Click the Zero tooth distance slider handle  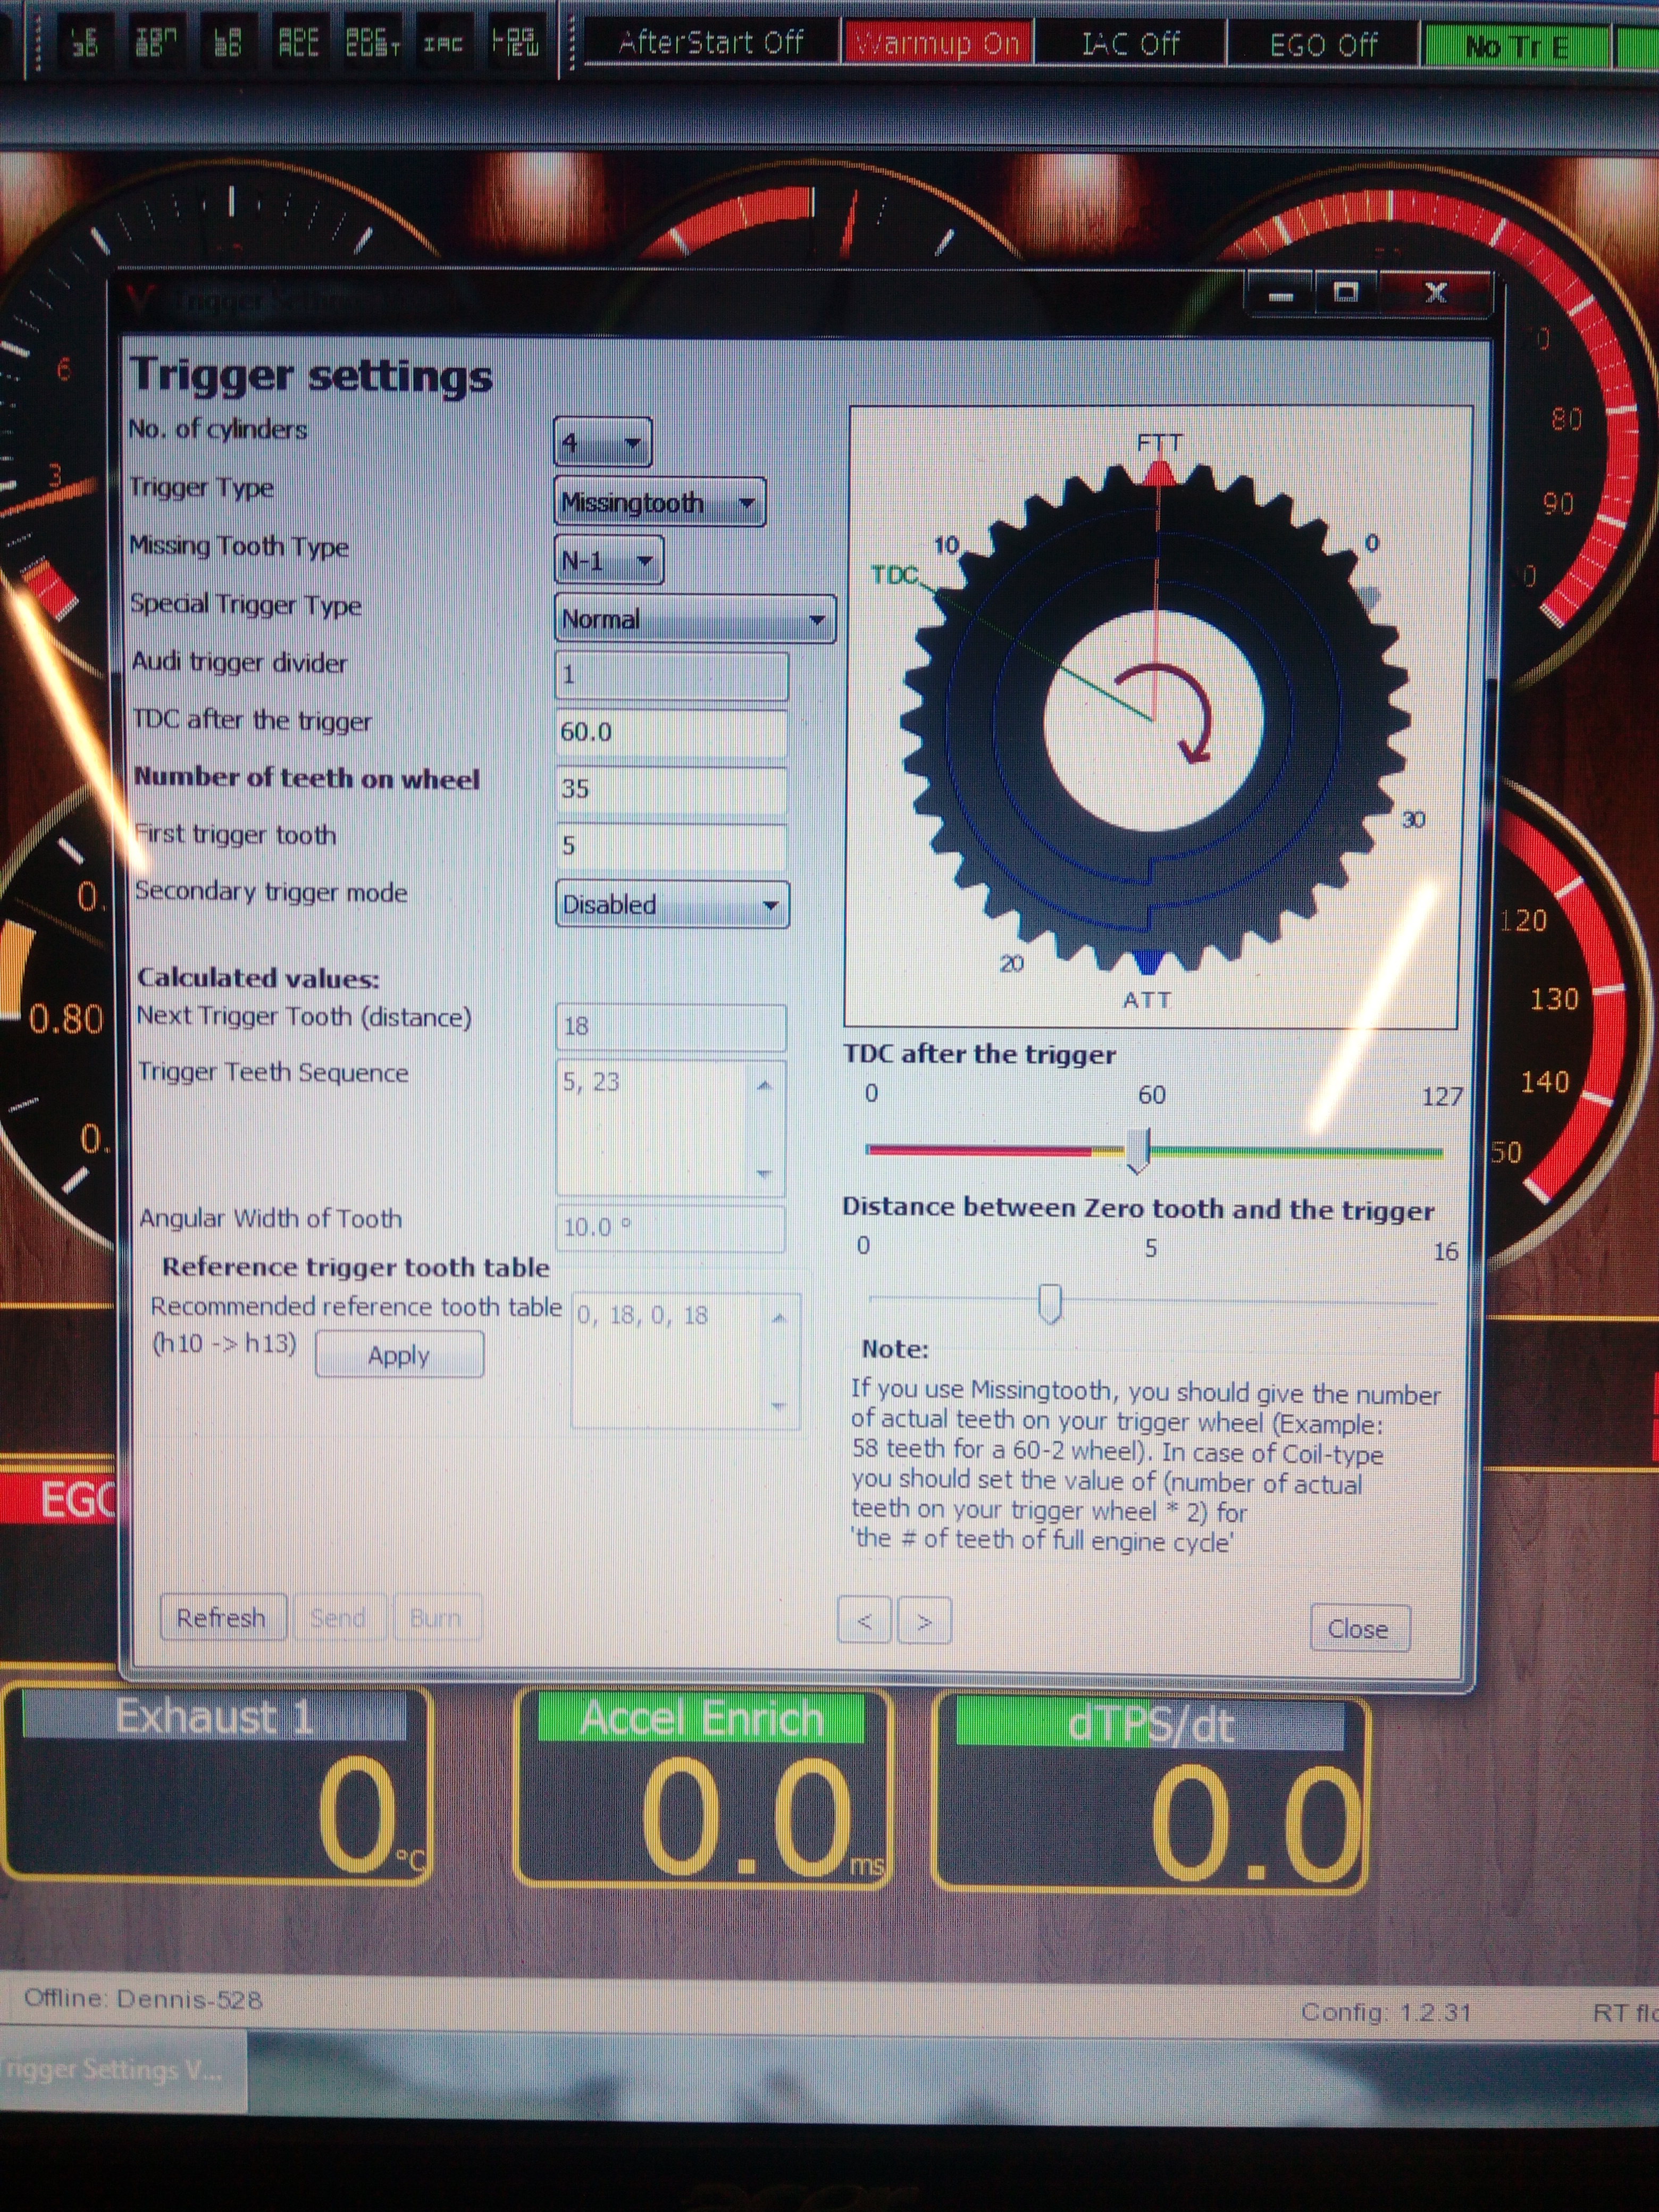click(x=1050, y=1303)
